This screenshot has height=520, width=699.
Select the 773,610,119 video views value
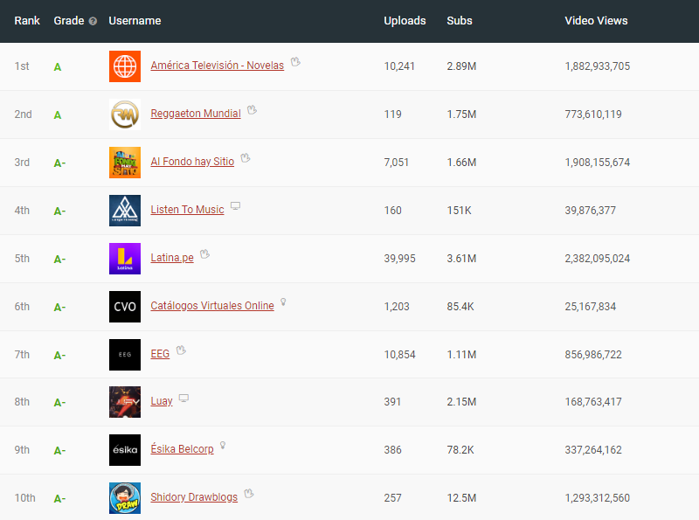(593, 114)
